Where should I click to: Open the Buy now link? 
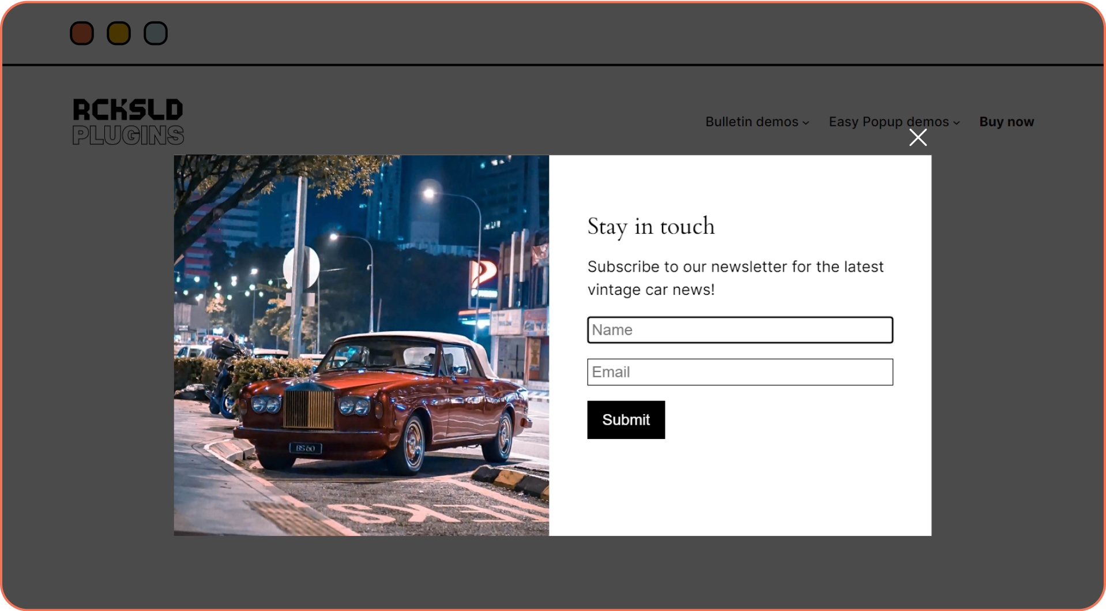pos(1006,122)
